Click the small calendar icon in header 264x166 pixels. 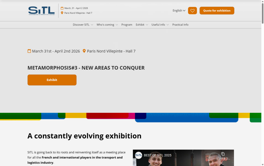click(x=62, y=8)
